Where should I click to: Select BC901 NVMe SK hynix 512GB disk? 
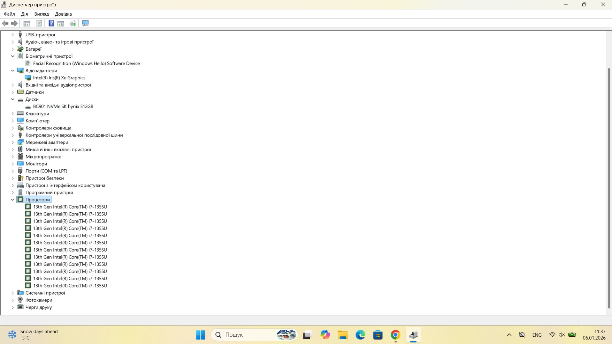(x=63, y=106)
